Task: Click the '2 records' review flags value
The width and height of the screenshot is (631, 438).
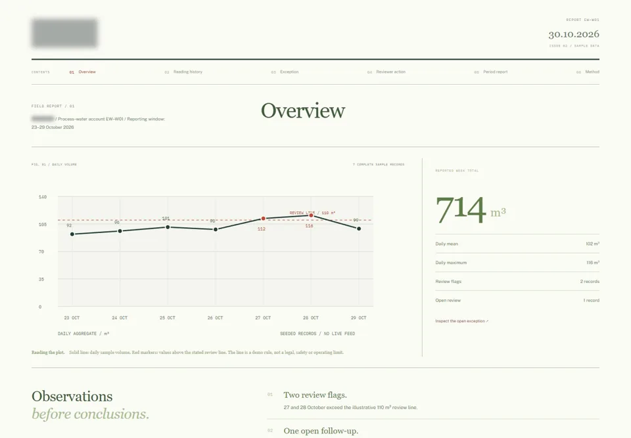Action: [x=590, y=282]
